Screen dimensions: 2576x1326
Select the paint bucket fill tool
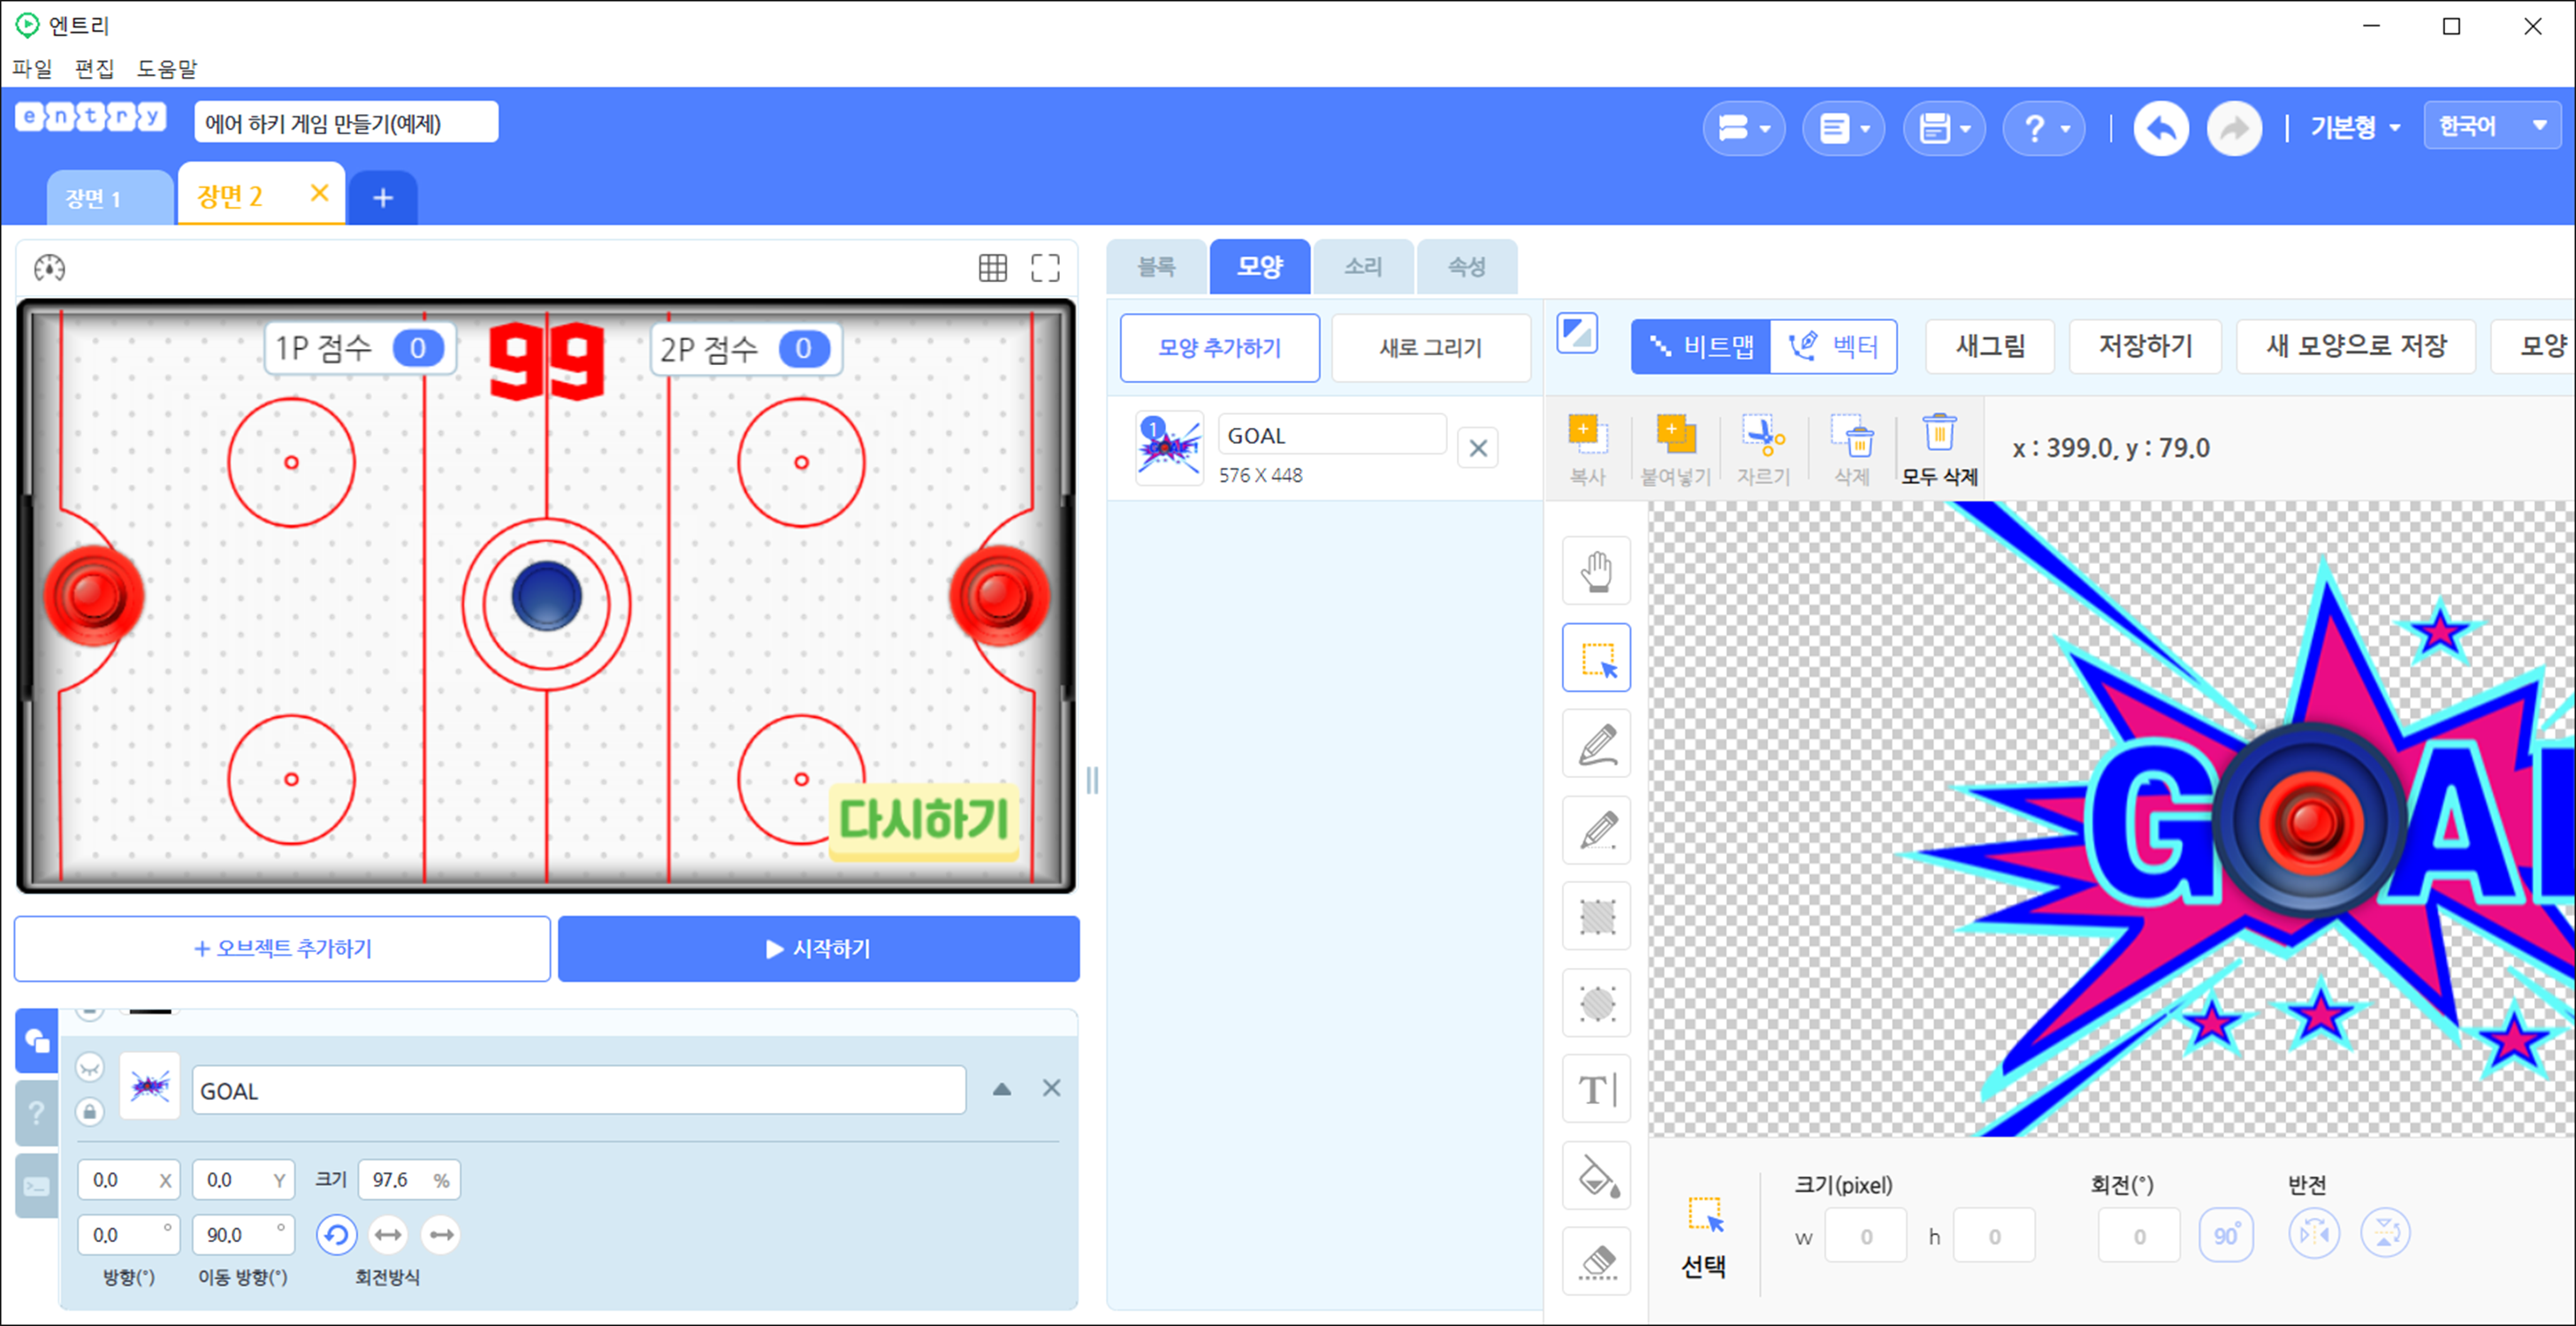(1596, 1175)
